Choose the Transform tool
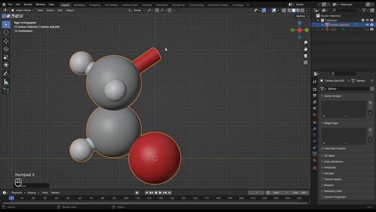The height and width of the screenshot is (212, 376). 6,65
